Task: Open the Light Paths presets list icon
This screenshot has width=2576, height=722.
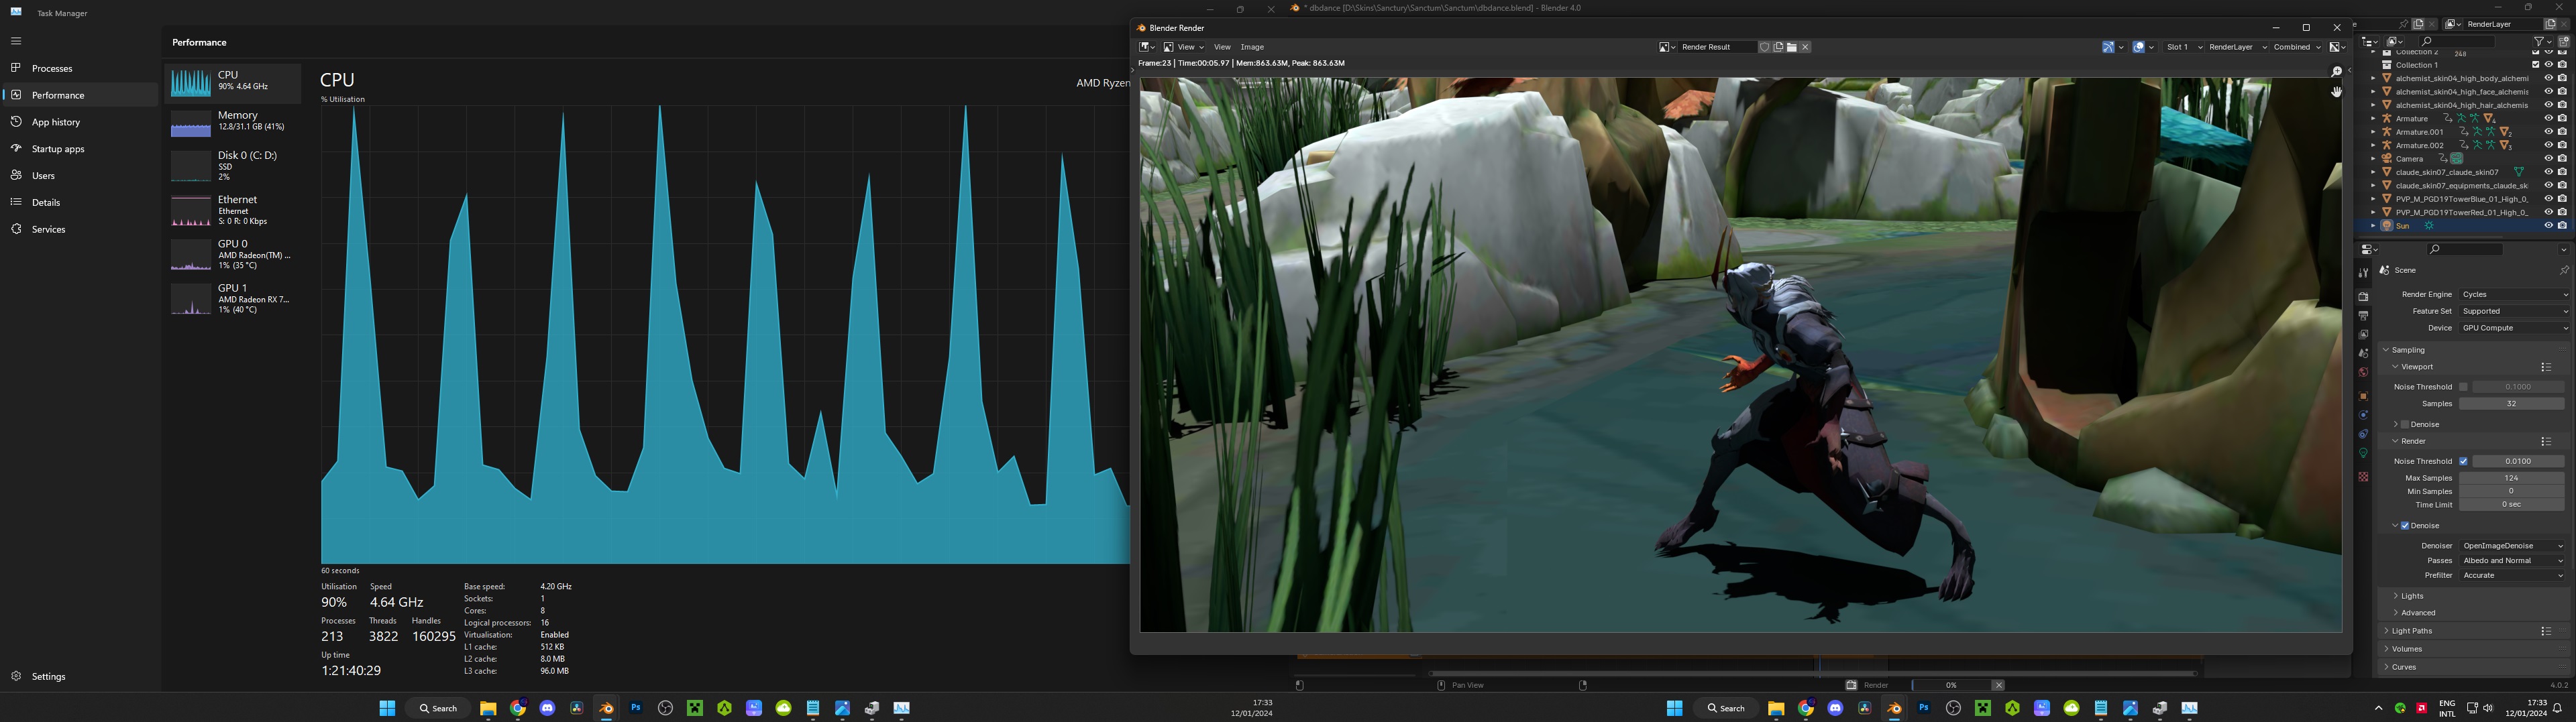Action: click(2546, 631)
